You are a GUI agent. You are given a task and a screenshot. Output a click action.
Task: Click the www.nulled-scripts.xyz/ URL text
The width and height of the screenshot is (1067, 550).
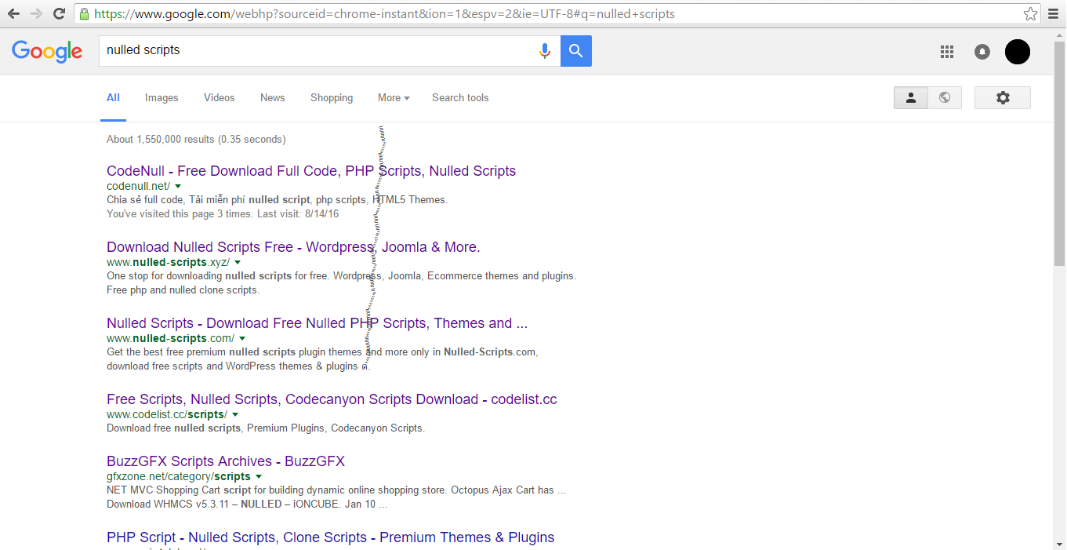coord(168,262)
